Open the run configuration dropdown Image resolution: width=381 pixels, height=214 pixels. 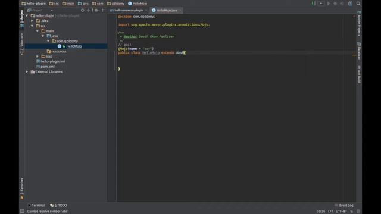[321, 4]
